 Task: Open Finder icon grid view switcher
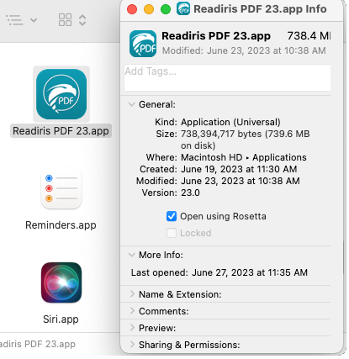(65, 20)
